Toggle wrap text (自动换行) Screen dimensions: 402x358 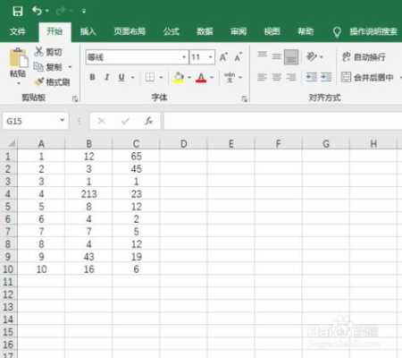tap(364, 56)
